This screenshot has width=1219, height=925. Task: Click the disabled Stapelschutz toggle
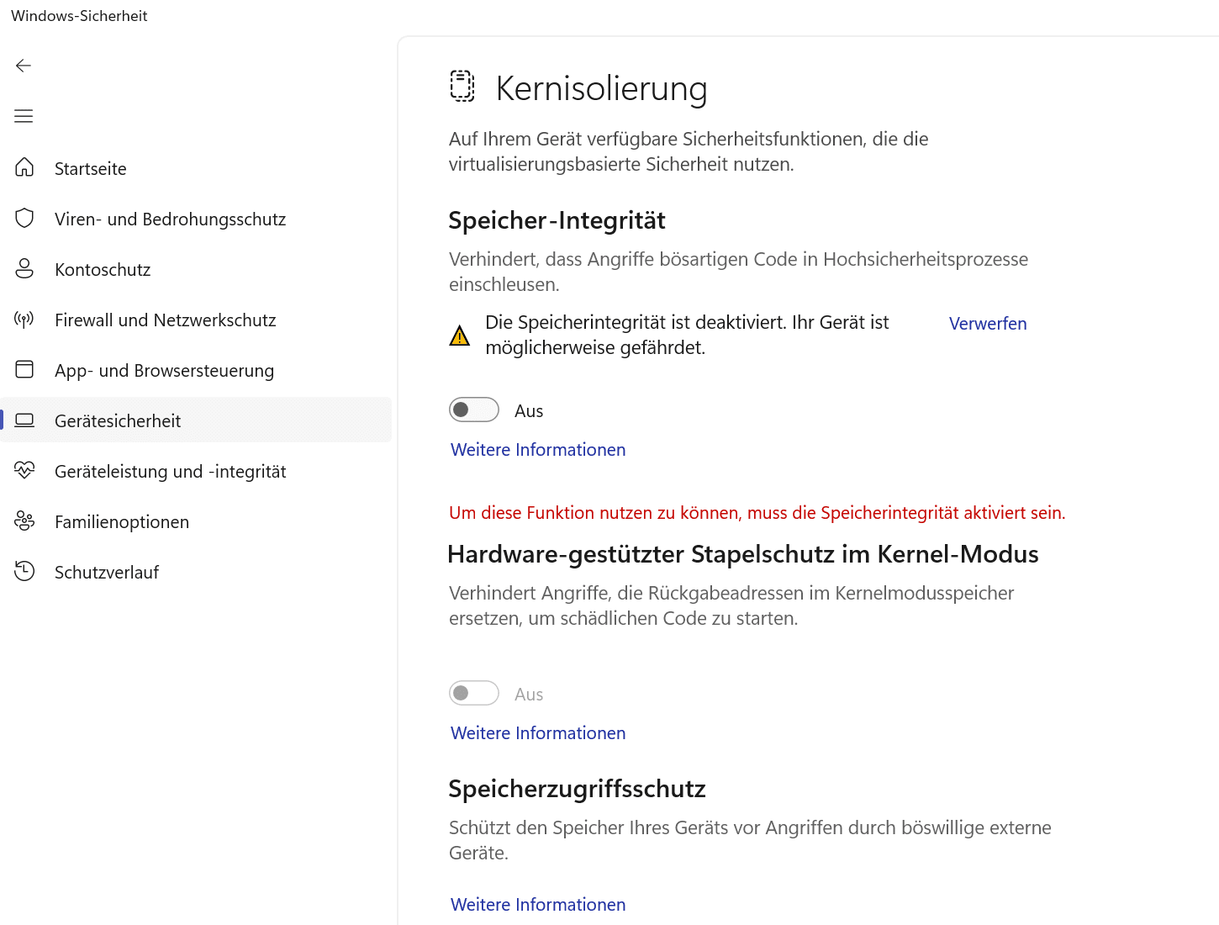474,693
